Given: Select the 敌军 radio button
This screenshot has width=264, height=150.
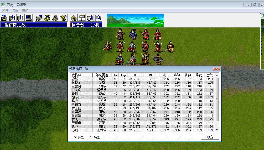Looking at the screenshot, I should [x=95, y=138].
